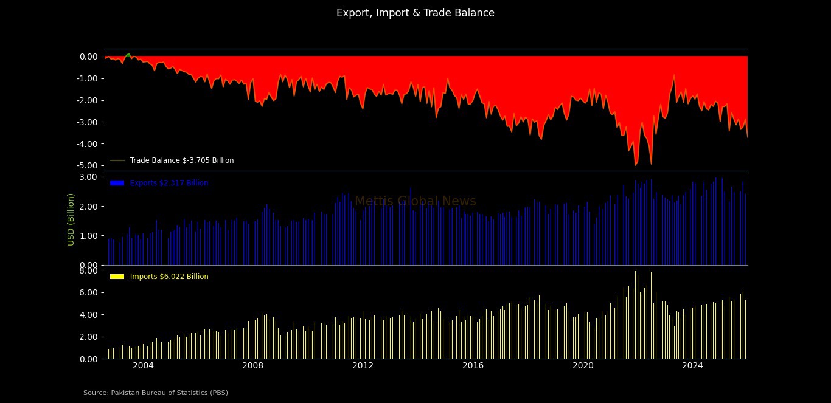Click the 2020 x-axis tick label
This screenshot has width=831, height=403.
coord(583,366)
